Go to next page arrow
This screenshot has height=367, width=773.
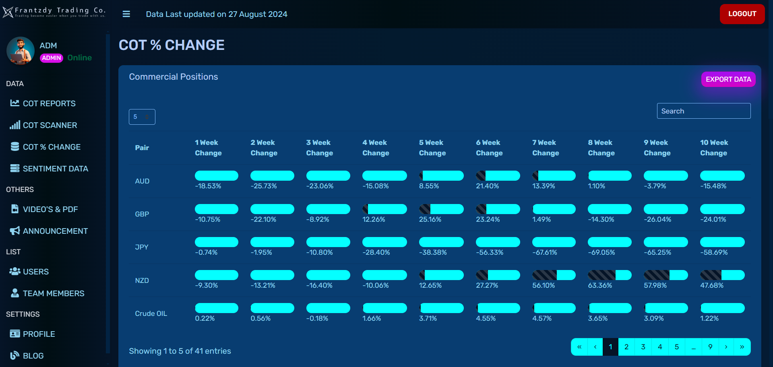tap(726, 347)
